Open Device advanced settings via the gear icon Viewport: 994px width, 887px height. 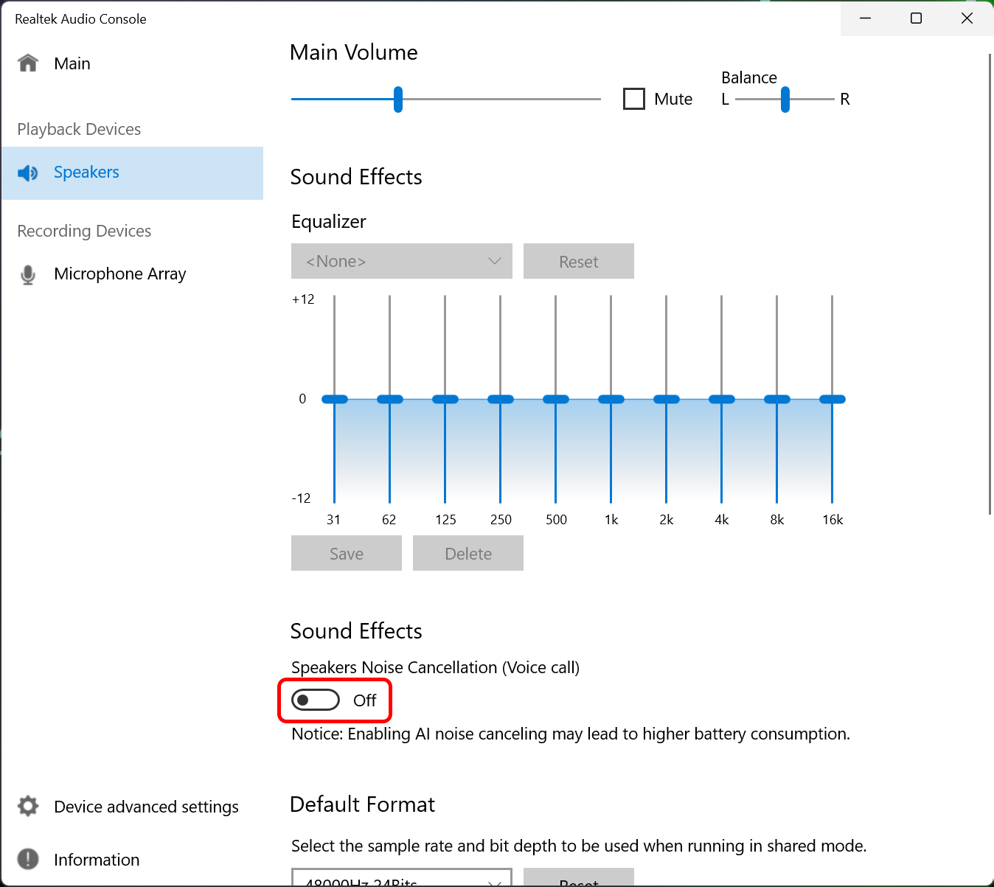point(27,806)
